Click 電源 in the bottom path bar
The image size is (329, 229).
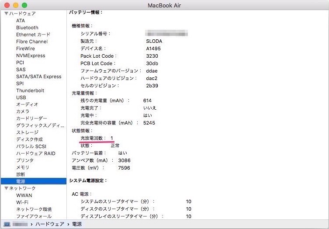pos(77,224)
